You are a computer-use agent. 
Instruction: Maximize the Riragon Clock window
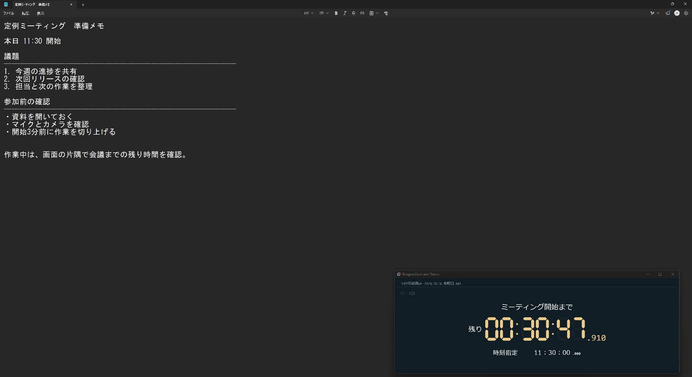(660, 274)
